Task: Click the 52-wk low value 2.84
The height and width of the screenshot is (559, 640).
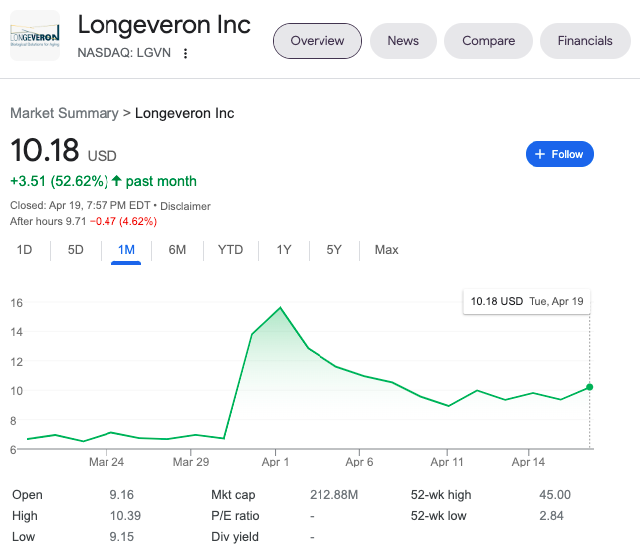Action: [551, 516]
